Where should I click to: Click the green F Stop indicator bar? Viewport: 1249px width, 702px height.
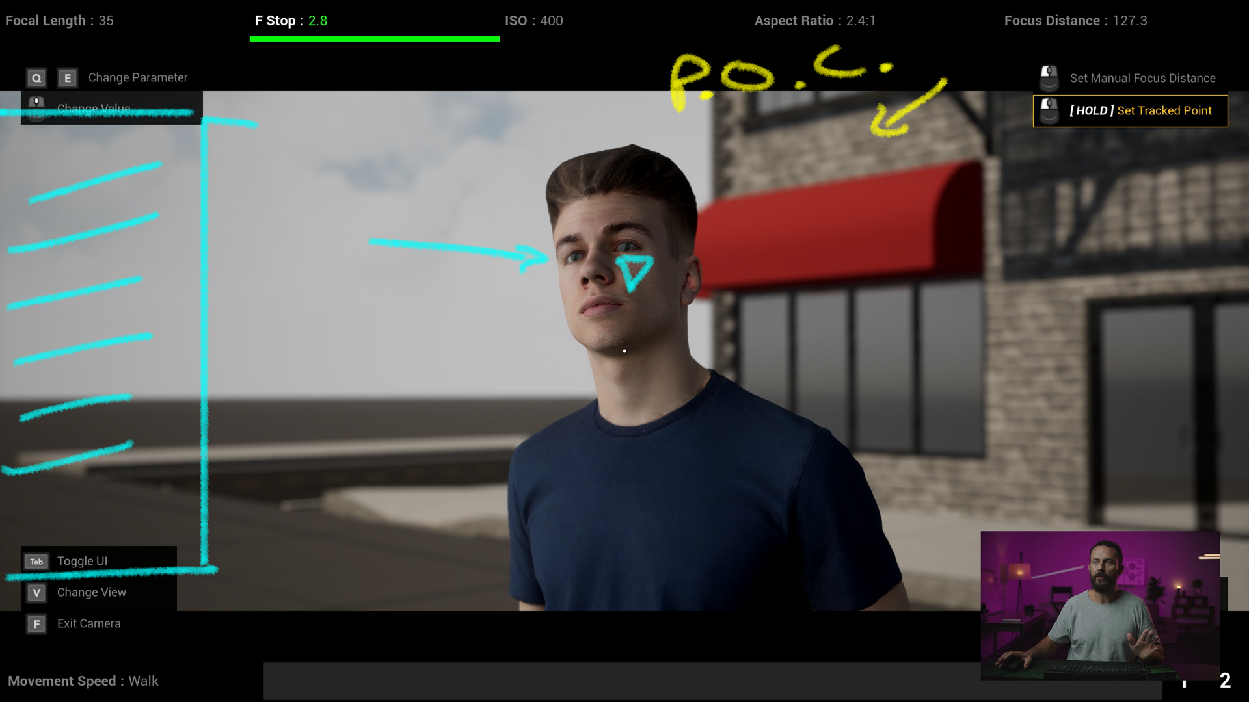(374, 39)
